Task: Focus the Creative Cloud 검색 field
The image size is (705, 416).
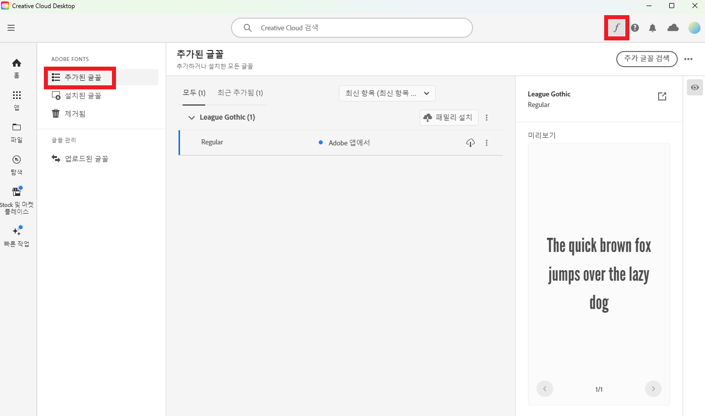Action: click(x=352, y=28)
